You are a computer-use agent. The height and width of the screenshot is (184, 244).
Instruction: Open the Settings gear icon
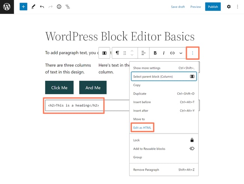point(229,7)
